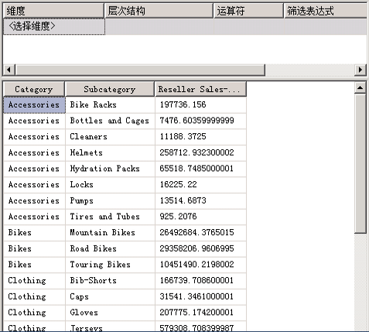
Task: Select Accessories cell in Helmets row
Action: (34, 153)
